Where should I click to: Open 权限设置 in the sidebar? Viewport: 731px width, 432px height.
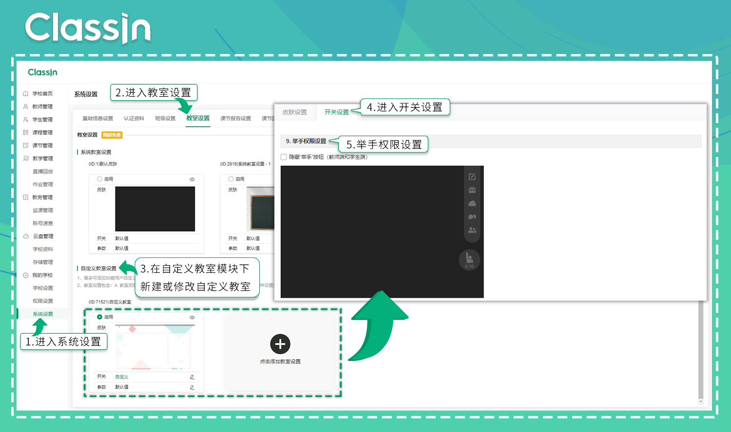[43, 301]
